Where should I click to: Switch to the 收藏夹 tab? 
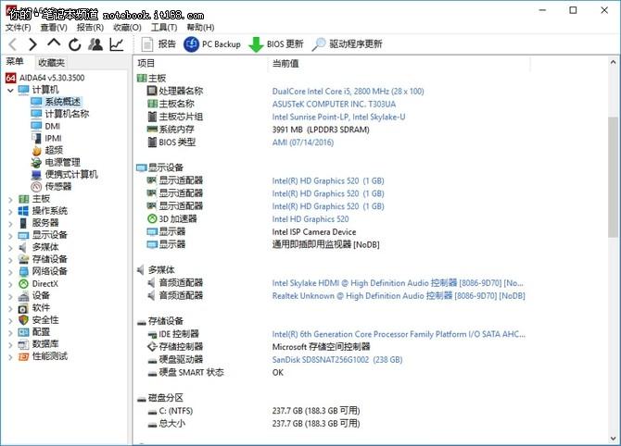(51, 62)
